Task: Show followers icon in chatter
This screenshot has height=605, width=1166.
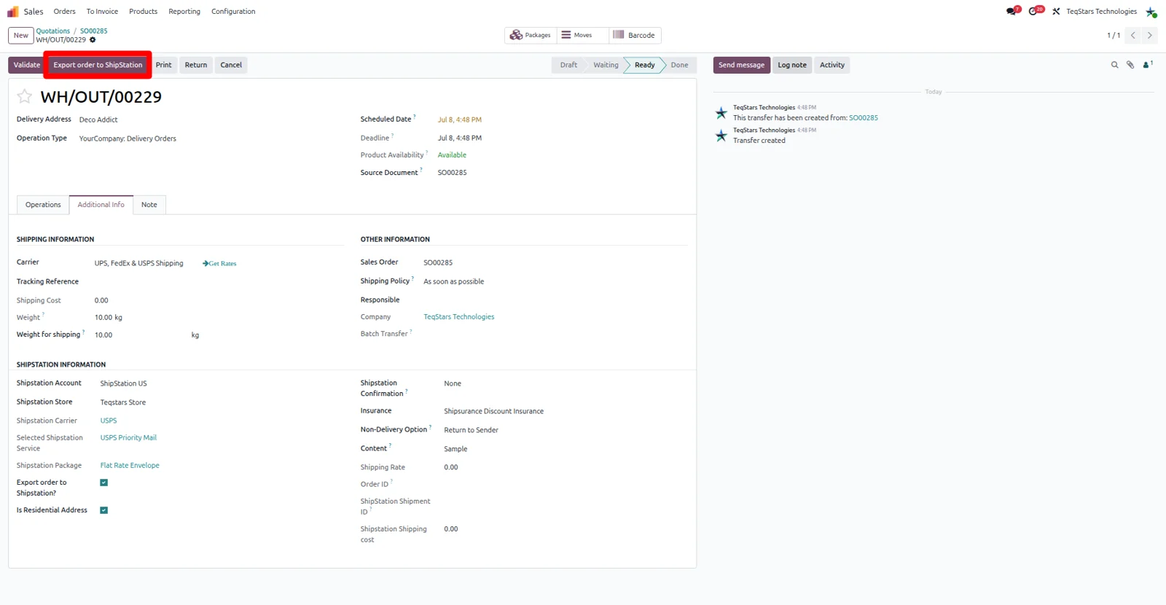Action: click(1148, 65)
